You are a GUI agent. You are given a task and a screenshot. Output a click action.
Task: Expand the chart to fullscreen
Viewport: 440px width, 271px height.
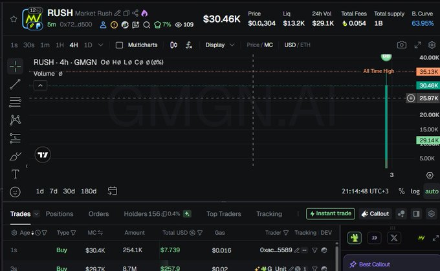click(x=418, y=45)
